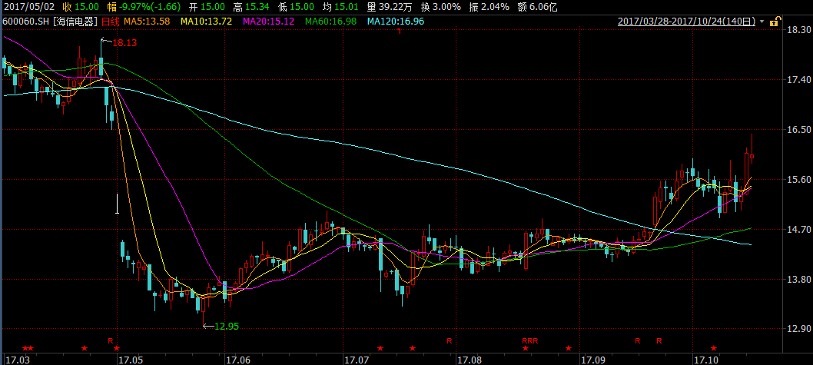
Task: Click the 16.50 price axis label
Action: click(798, 130)
